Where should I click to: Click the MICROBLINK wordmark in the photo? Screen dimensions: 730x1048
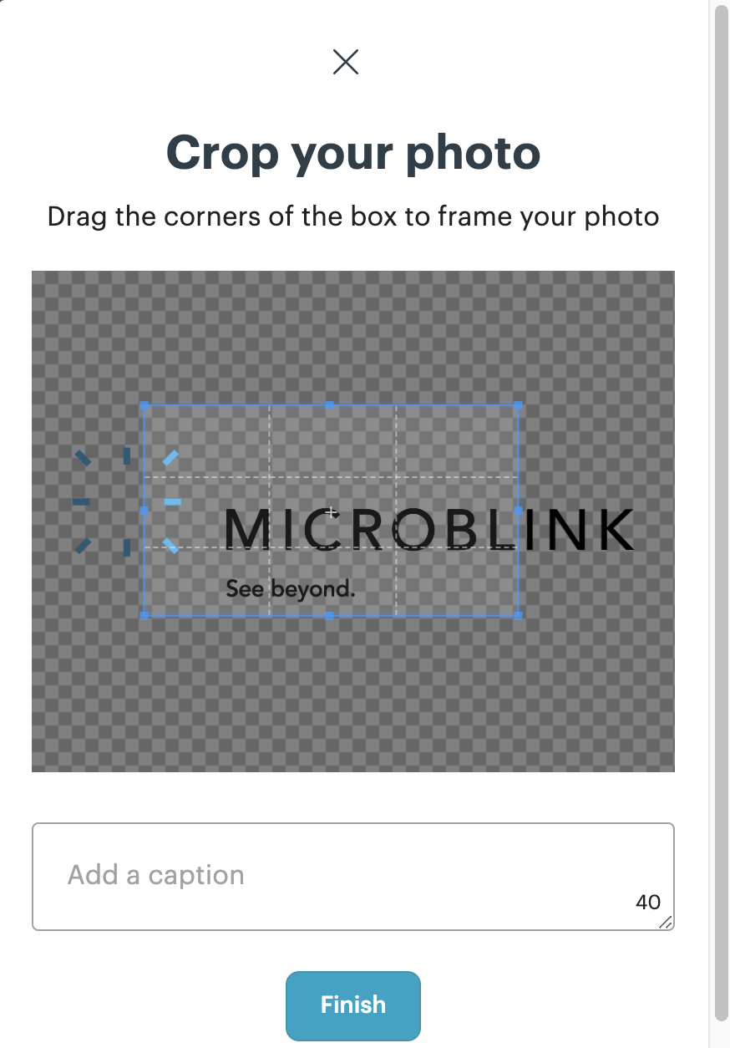pyautogui.click(x=429, y=530)
